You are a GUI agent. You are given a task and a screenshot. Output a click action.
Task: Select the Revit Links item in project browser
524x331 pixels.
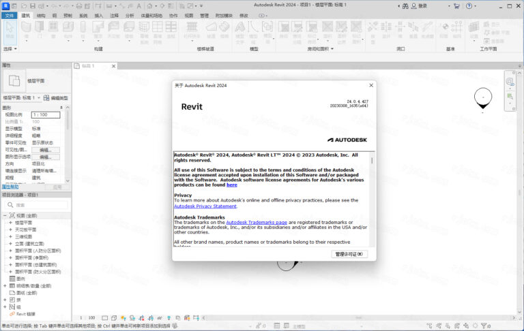(23, 314)
